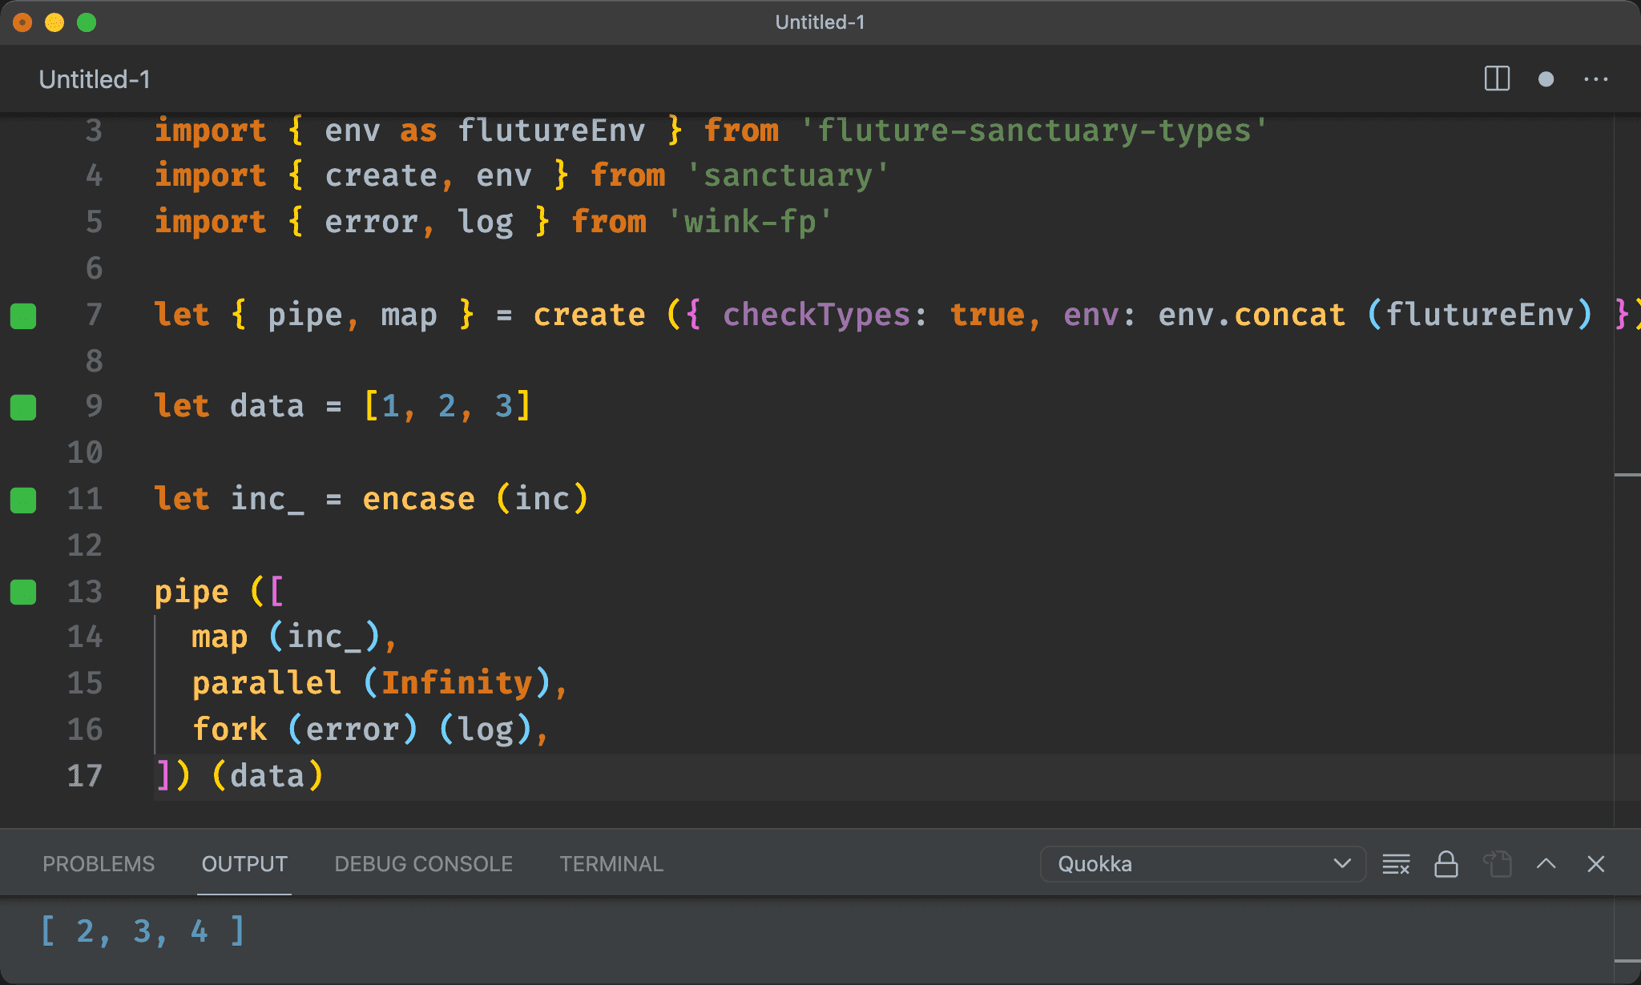Open the Quokka output channel dropdown
Screen dimensions: 1641x985
(x=1203, y=864)
